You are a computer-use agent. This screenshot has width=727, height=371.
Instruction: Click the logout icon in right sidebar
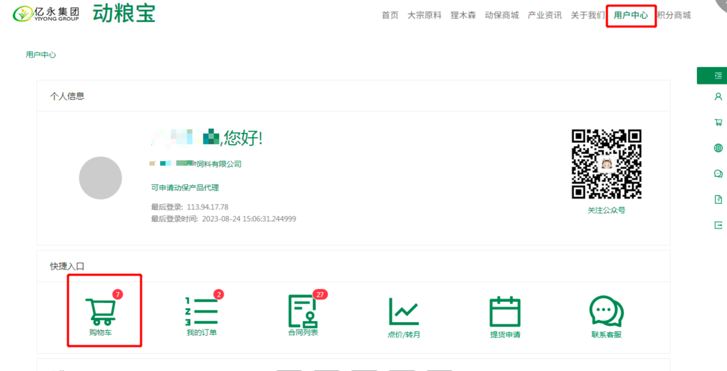(718, 225)
